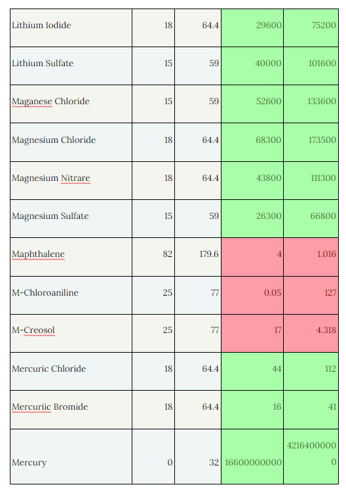Viewport: 346px width, 491px height.
Task: Click the Mercury temperature cell showing 32
Action: click(x=198, y=456)
